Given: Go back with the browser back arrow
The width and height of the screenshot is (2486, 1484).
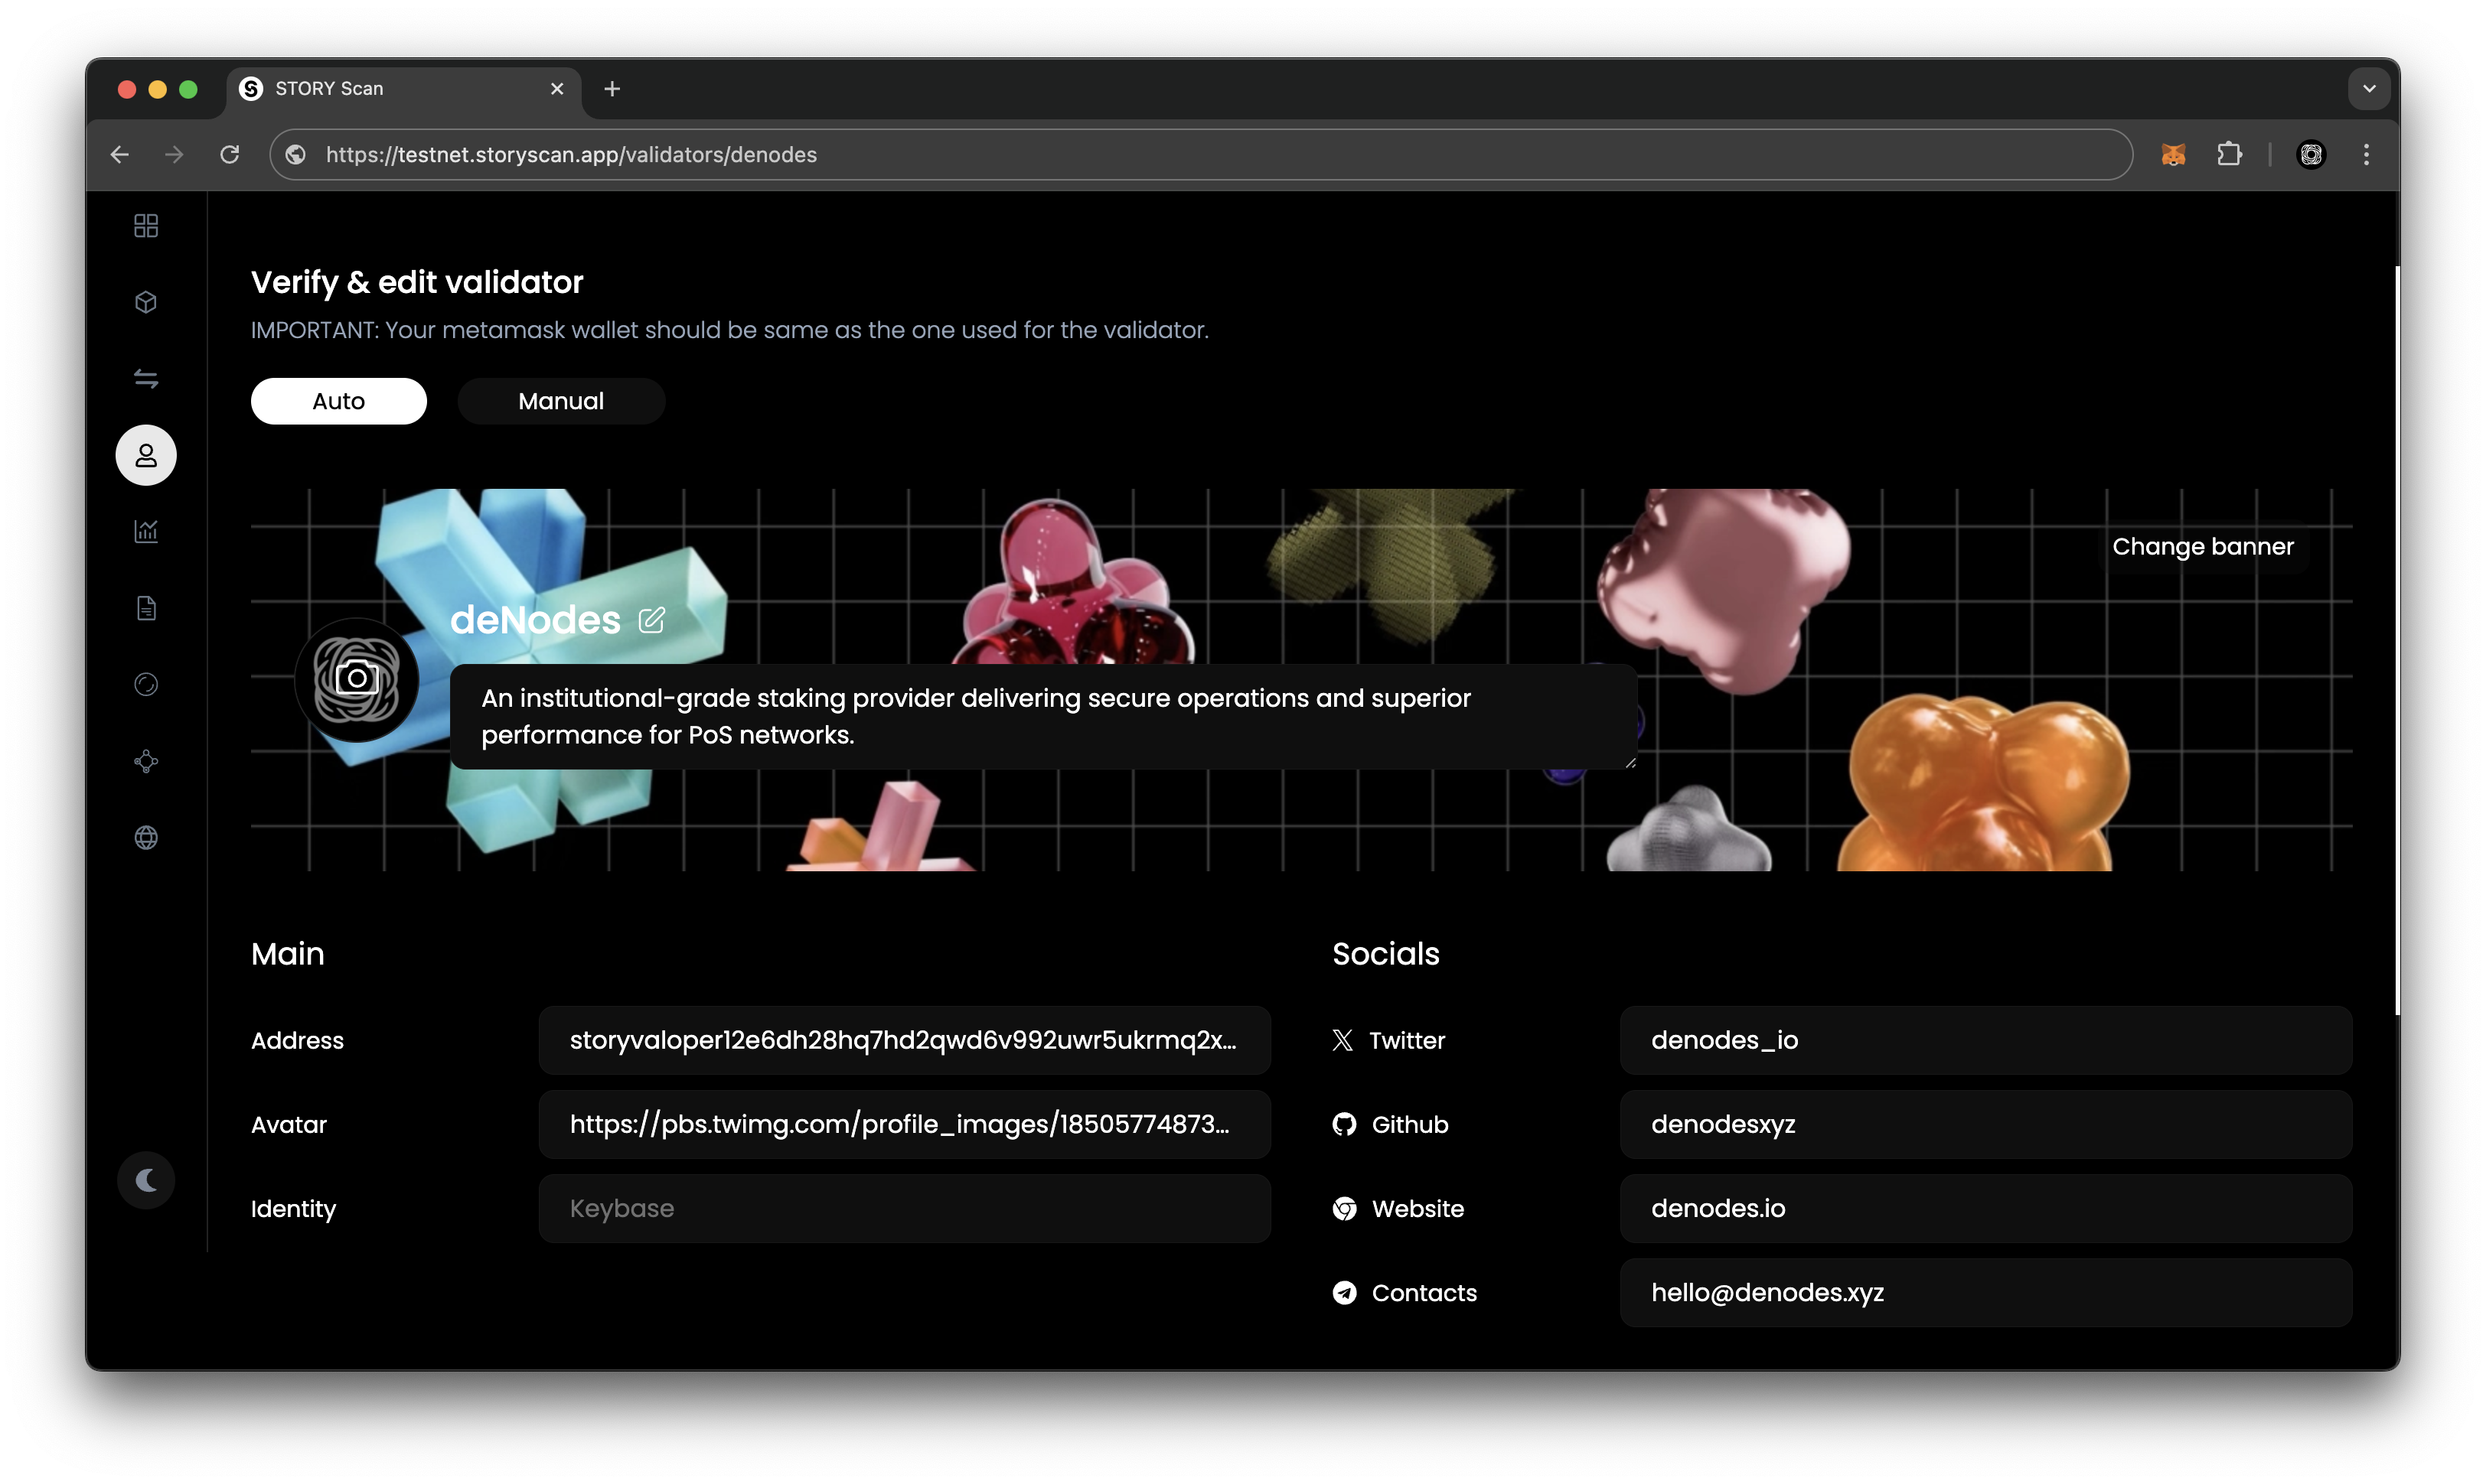Looking at the screenshot, I should pos(120,154).
